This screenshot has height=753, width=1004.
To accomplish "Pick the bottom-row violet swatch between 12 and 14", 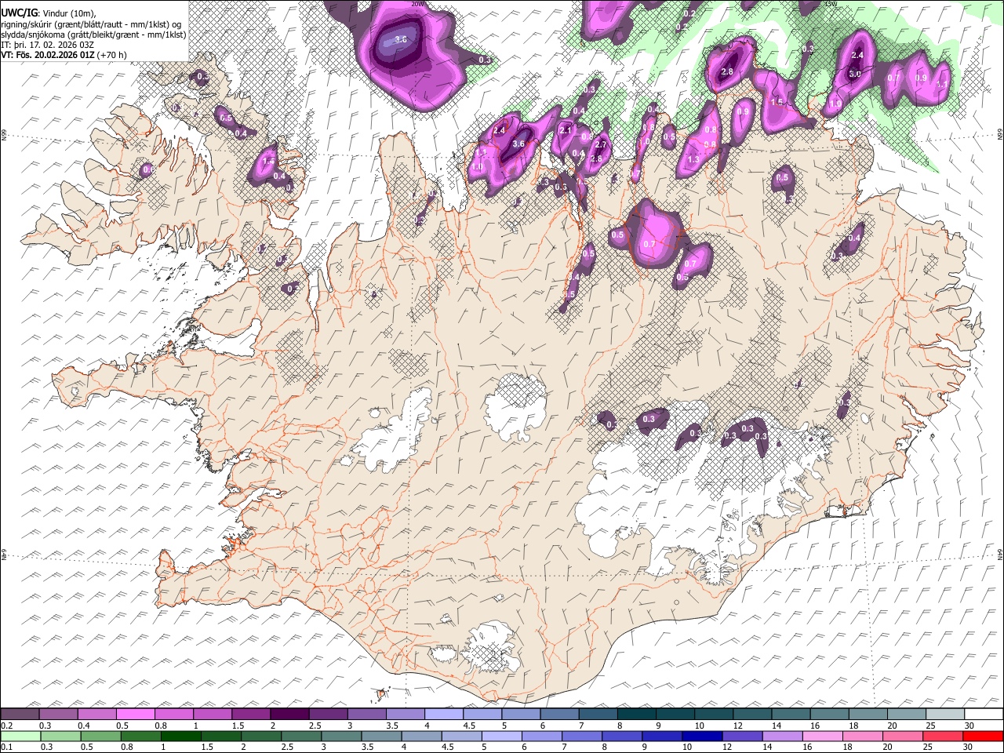I will tap(742, 736).
